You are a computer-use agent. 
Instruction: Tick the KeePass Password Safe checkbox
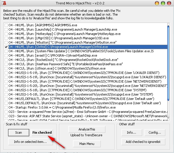pos(6,64)
